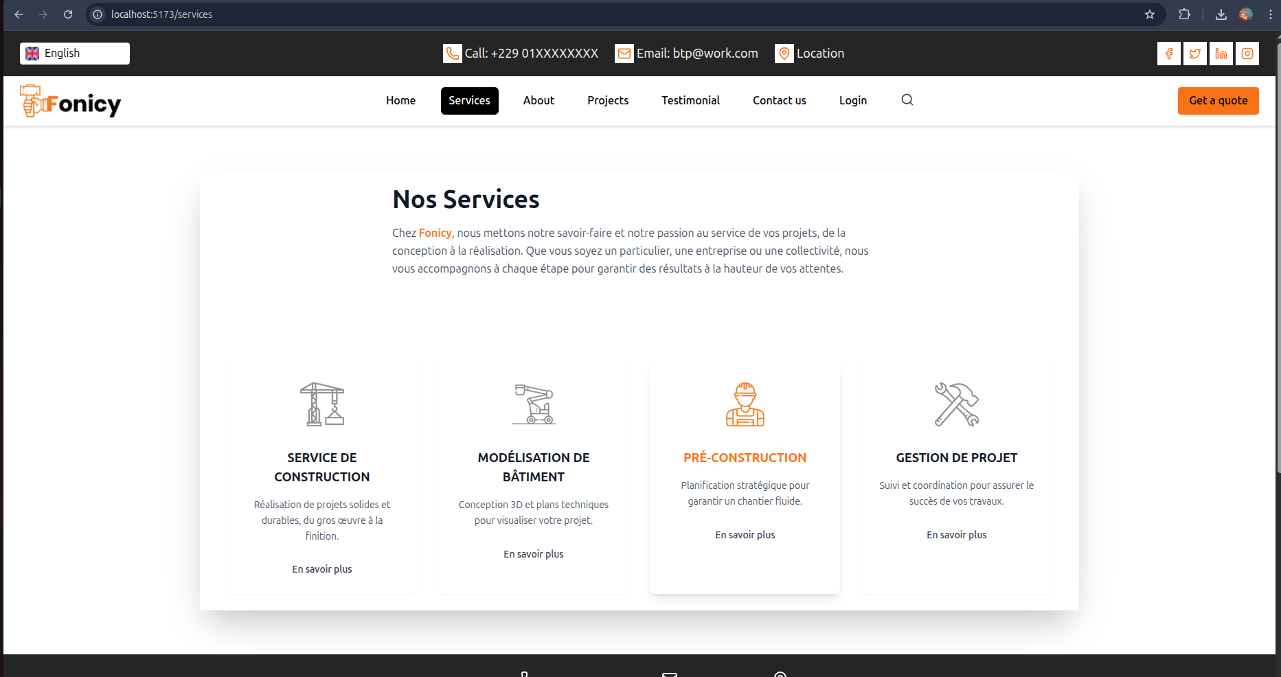
Task: Click the localhost:5173/services address bar
Action: [x=625, y=14]
